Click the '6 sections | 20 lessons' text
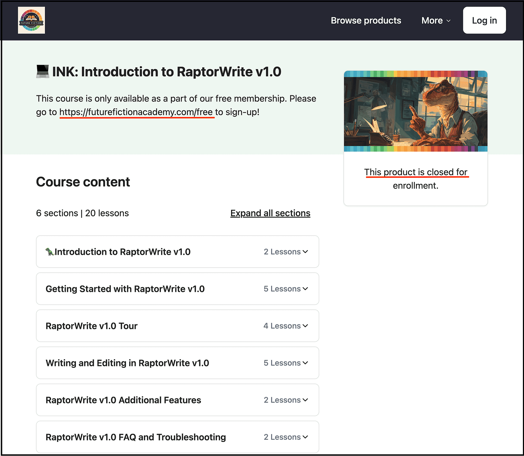 pos(82,213)
